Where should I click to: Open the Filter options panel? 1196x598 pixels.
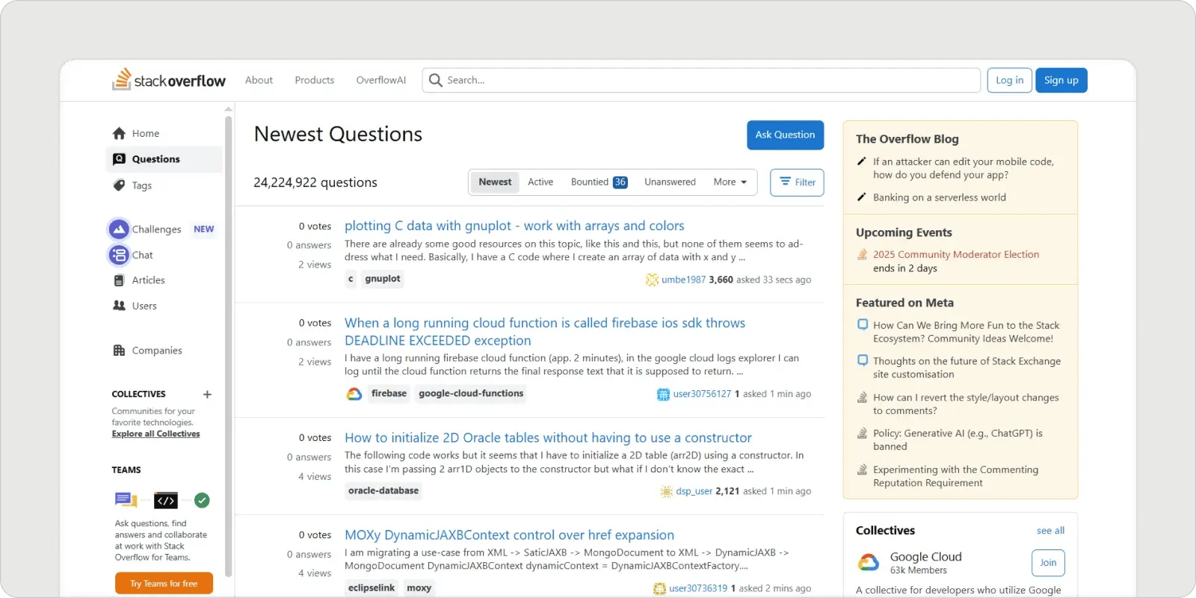point(797,182)
